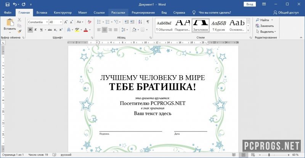Viewport: 305px width, 158px height.
Task: Decrease font size with the shrink font icon
Action: click(x=71, y=22)
